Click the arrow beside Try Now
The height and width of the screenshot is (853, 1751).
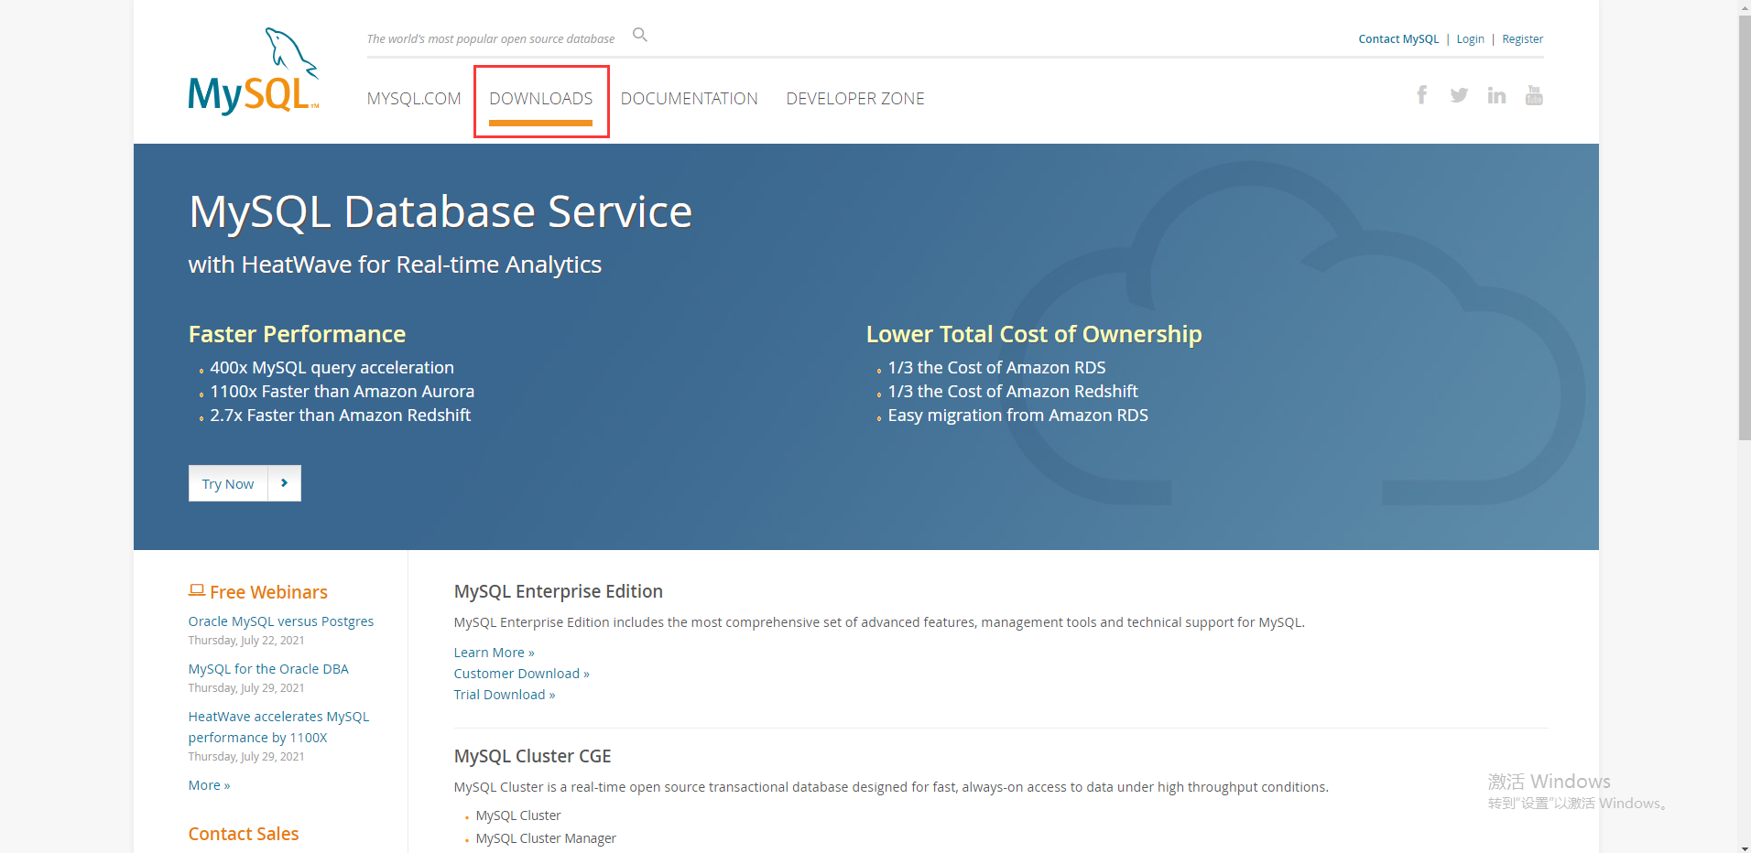click(285, 483)
